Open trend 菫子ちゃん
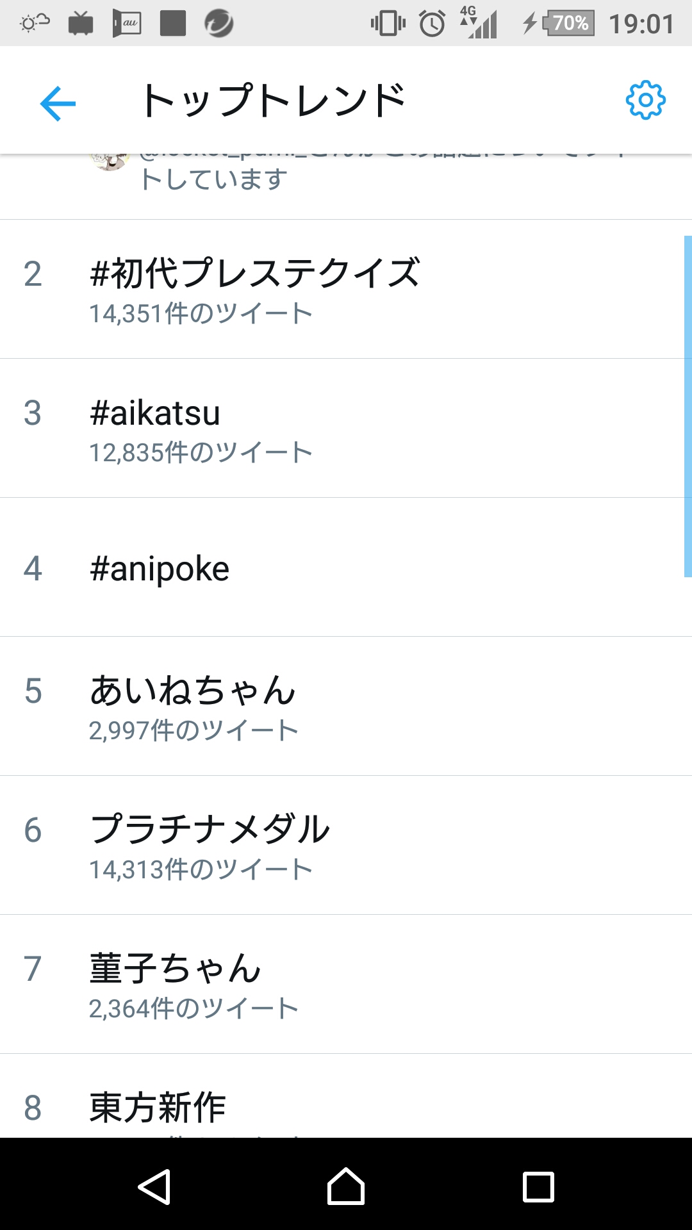692x1230 pixels. [x=175, y=969]
